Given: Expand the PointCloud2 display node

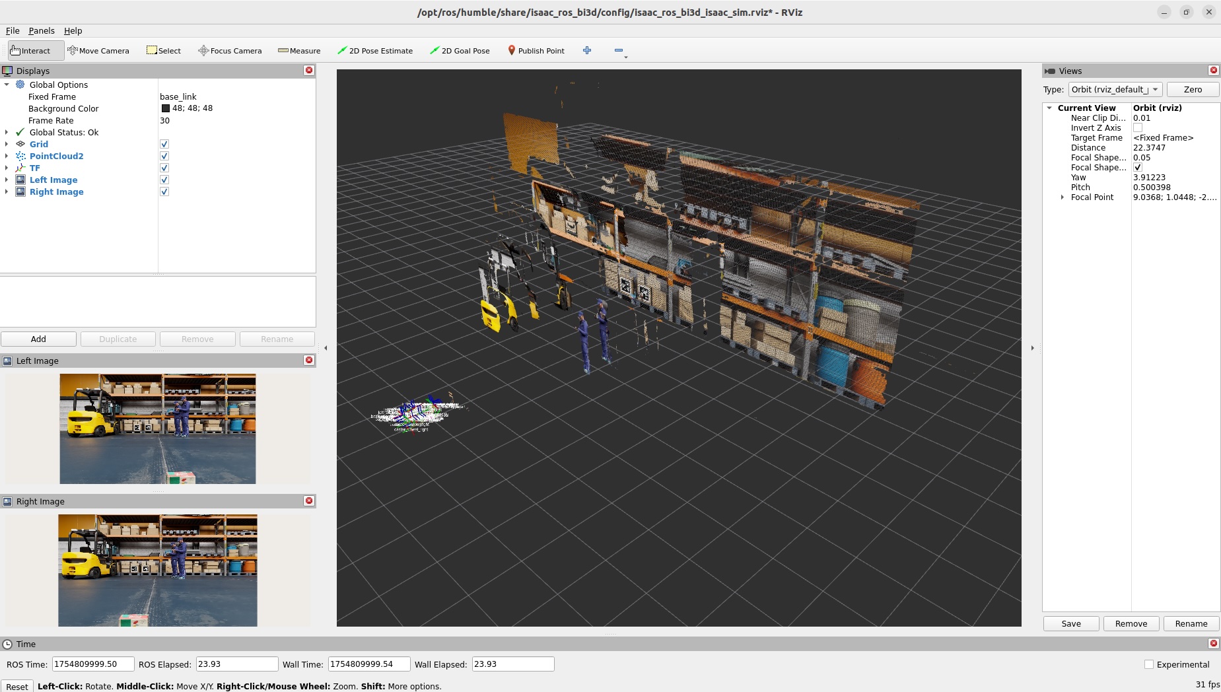Looking at the screenshot, I should click(x=7, y=156).
